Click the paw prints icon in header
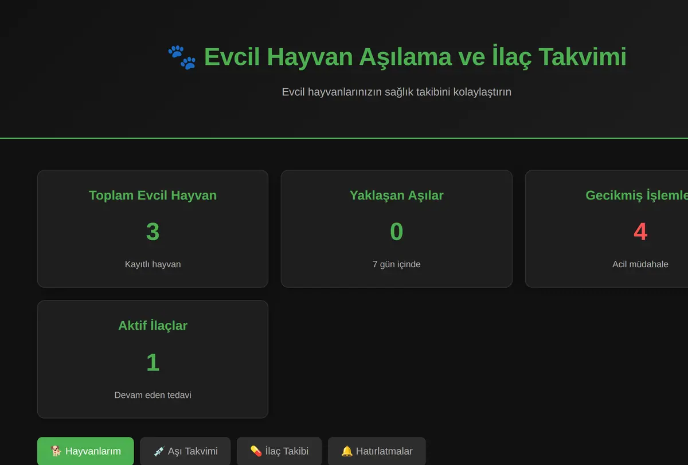This screenshot has height=465, width=688. click(x=182, y=57)
